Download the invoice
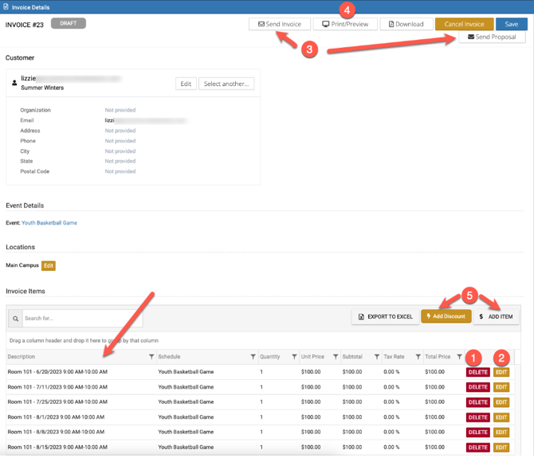534x458 pixels. coord(406,24)
